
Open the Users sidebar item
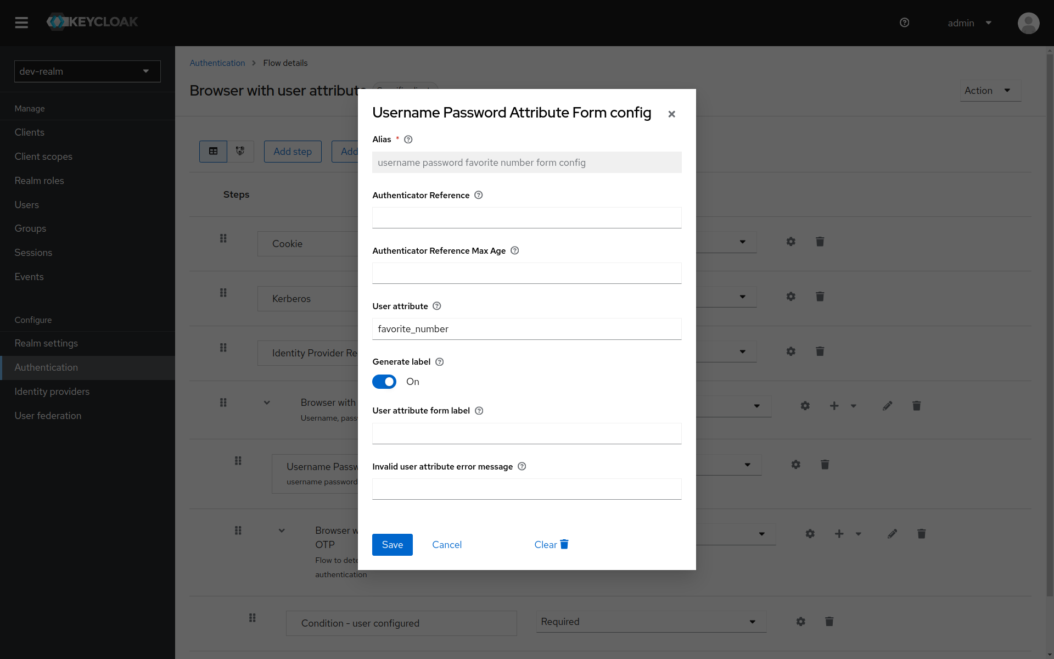26,205
